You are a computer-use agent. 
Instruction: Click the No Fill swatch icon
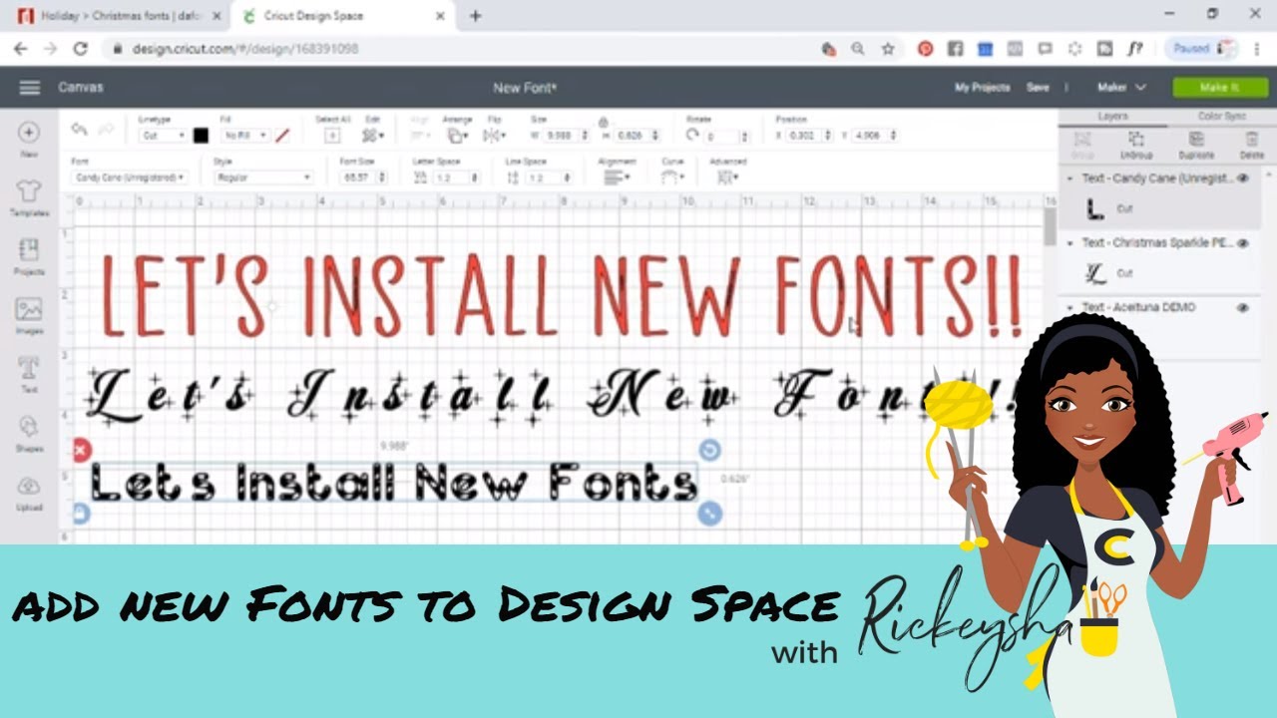282,135
